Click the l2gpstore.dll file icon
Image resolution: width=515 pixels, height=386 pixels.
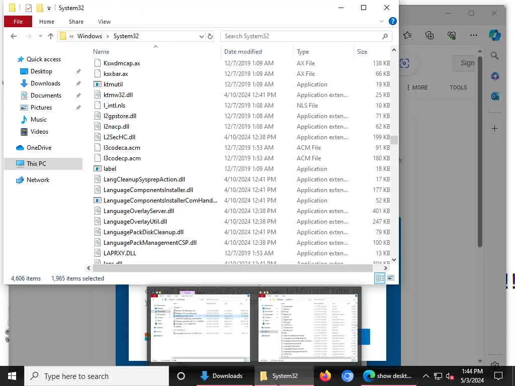97,116
